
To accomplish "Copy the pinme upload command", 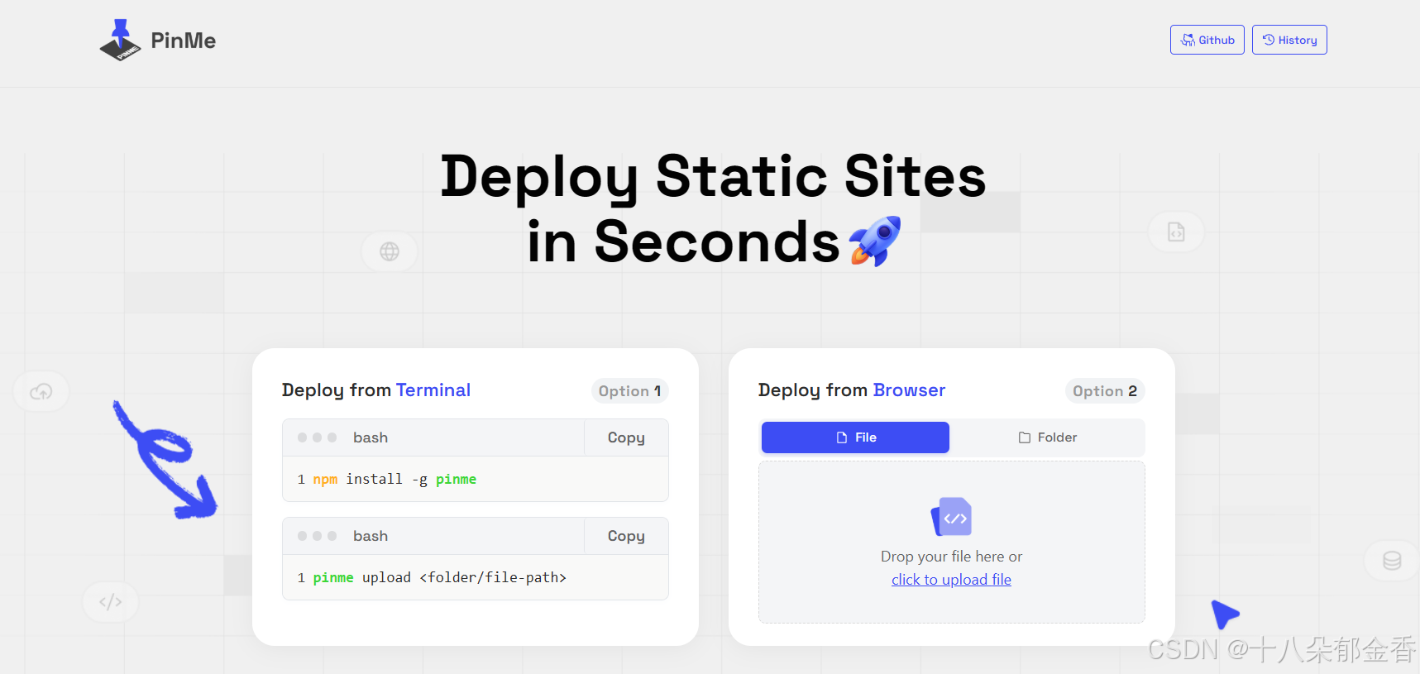I will pos(626,536).
